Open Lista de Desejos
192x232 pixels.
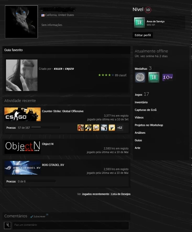point(121,194)
